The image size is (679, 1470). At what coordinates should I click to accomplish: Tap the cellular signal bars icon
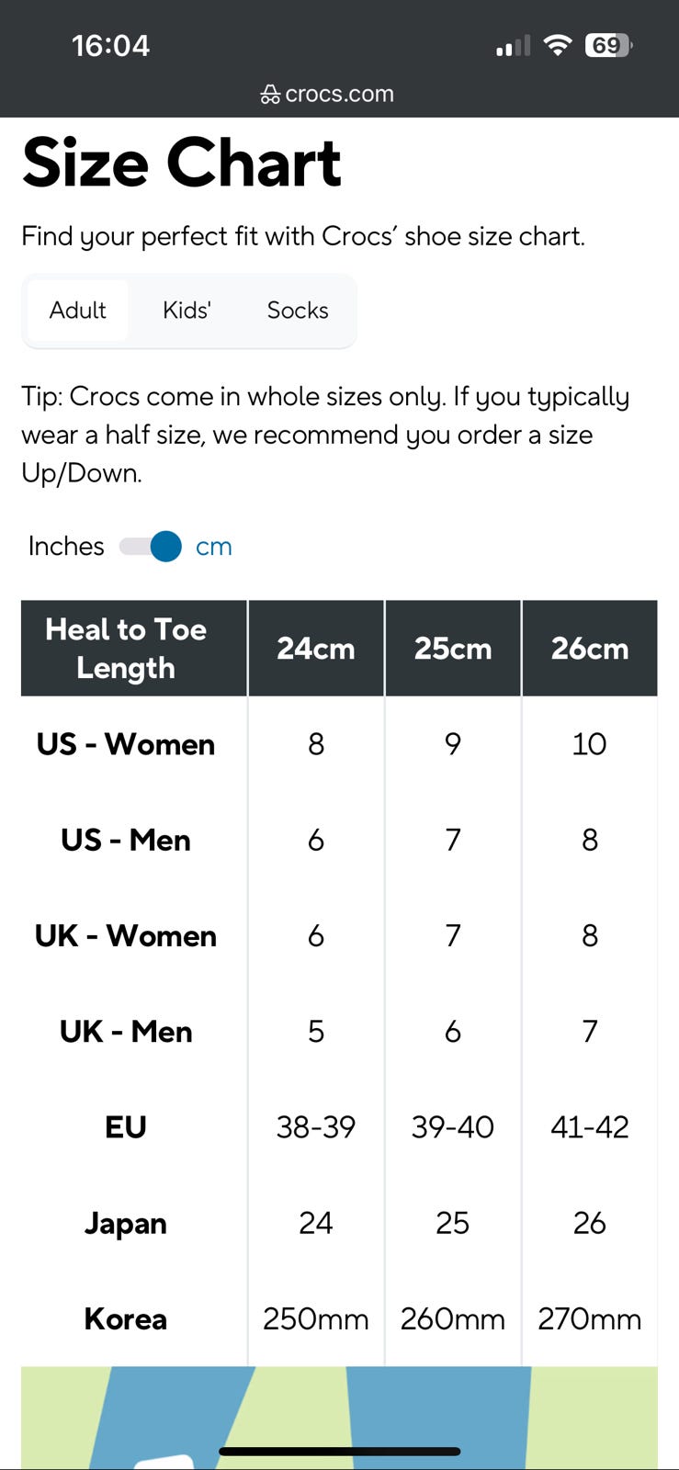[x=513, y=46]
